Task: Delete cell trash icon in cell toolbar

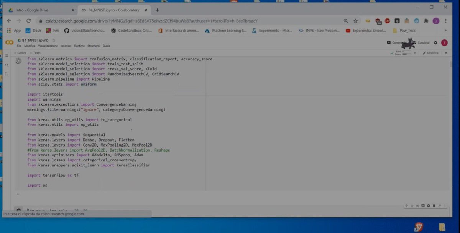Action: [x=434, y=206]
